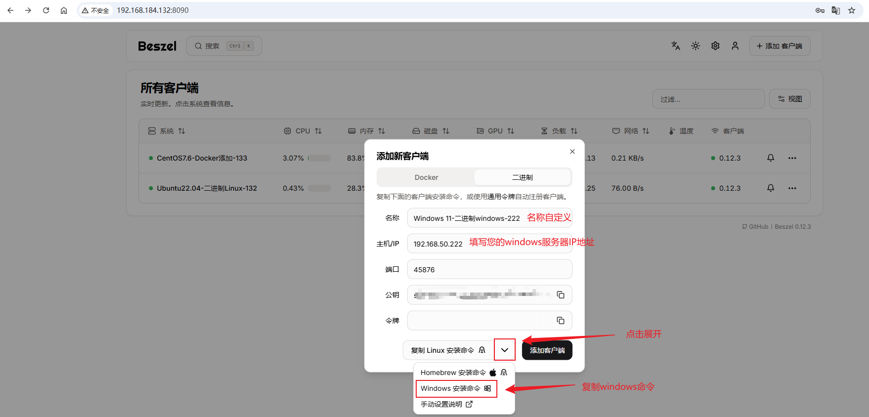Choose Windows 安装命令 menu item
Viewport: 869px width, 417px height.
pos(456,388)
